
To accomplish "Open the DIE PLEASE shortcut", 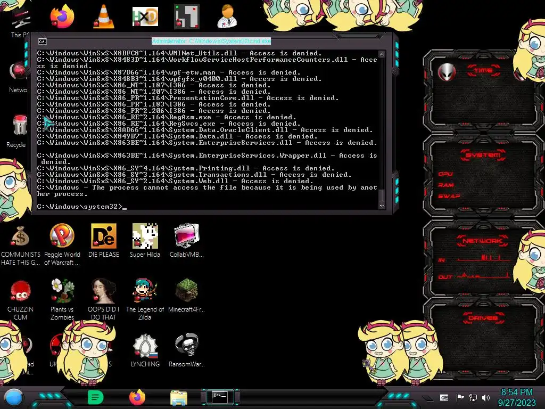I will point(104,241).
